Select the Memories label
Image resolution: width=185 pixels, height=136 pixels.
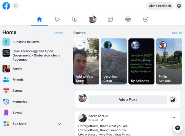[20, 102]
